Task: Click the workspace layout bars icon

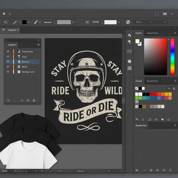Action: click(x=165, y=14)
